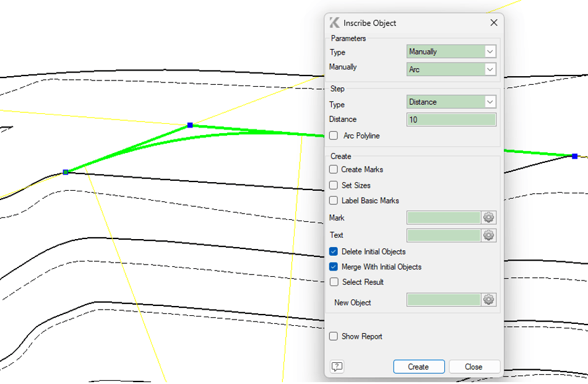The width and height of the screenshot is (588, 384).
Task: Click the New Object text field
Action: 443,300
